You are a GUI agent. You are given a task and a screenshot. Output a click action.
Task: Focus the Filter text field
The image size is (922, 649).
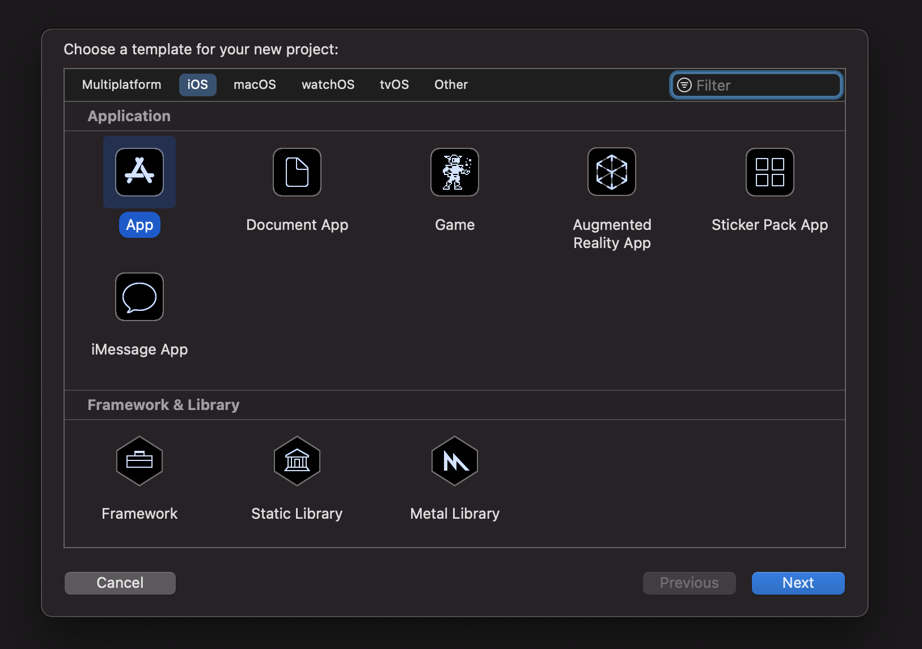[756, 85]
